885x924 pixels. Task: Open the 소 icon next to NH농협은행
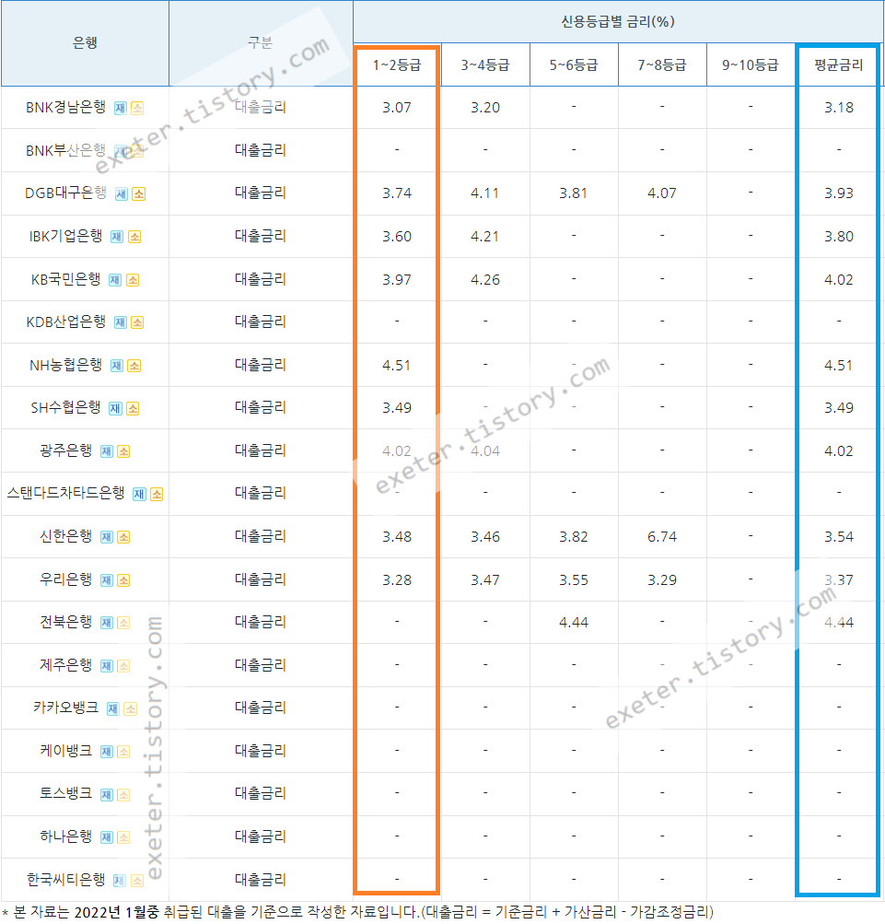134,366
